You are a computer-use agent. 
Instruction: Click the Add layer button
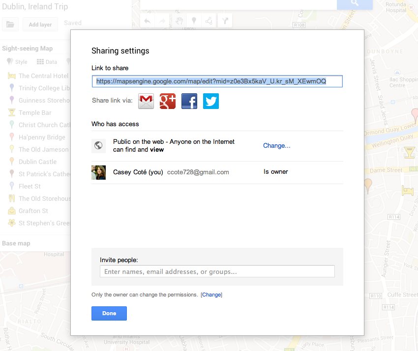[x=40, y=24]
